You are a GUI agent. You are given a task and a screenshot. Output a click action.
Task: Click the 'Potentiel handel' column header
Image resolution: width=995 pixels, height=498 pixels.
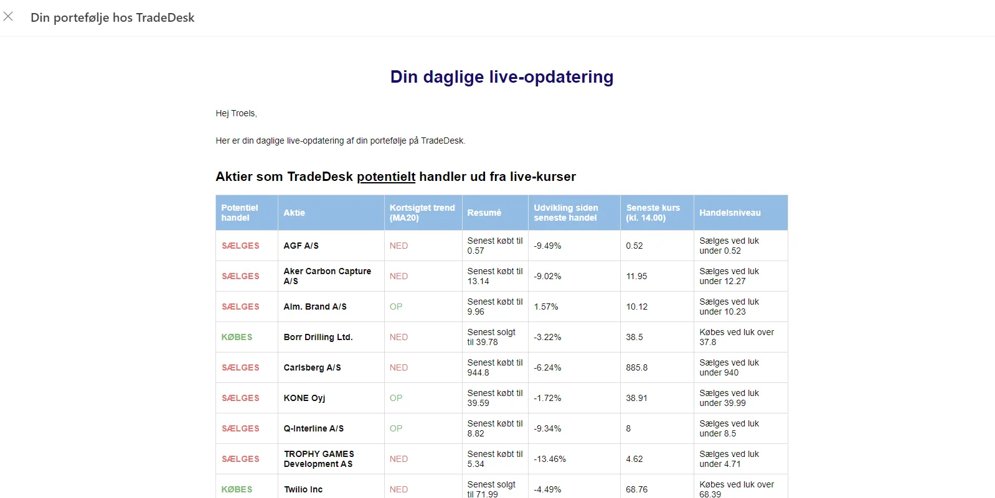point(240,213)
